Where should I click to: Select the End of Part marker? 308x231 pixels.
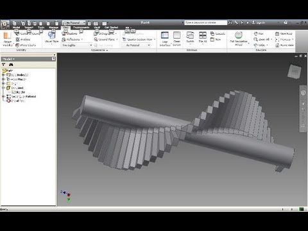click(x=15, y=101)
